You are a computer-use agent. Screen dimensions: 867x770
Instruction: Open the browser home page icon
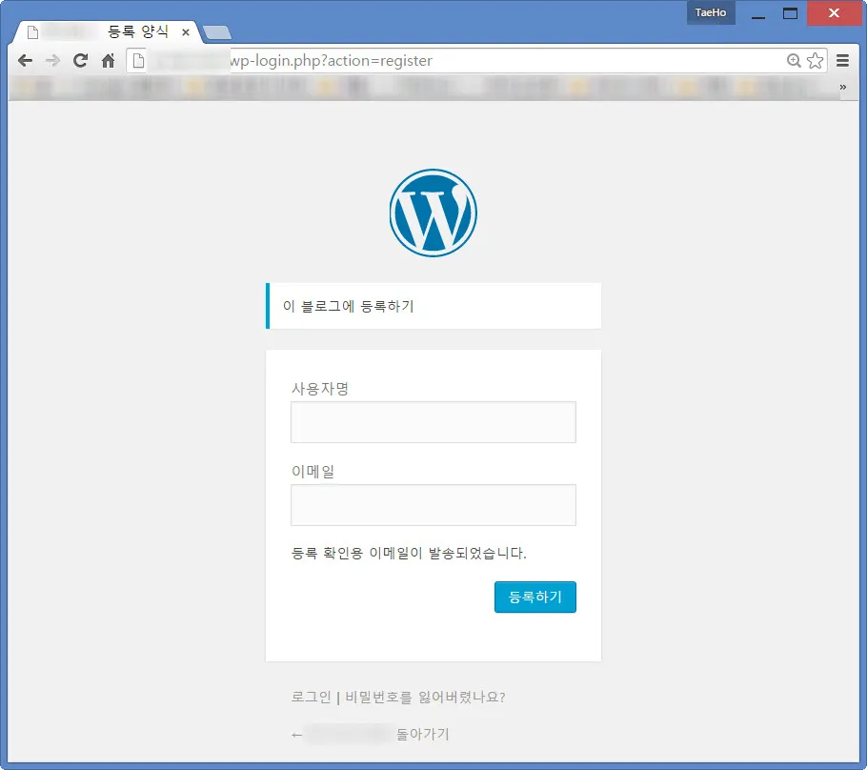109,60
